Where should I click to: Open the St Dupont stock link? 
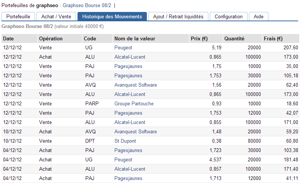125,141
